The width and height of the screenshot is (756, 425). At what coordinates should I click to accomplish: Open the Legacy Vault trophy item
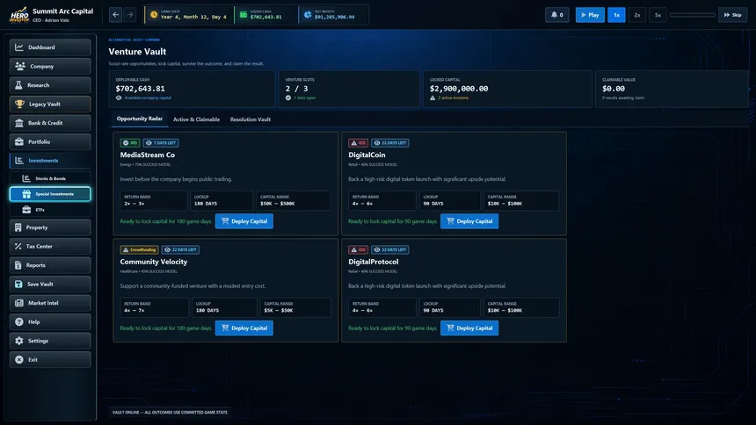(x=49, y=104)
